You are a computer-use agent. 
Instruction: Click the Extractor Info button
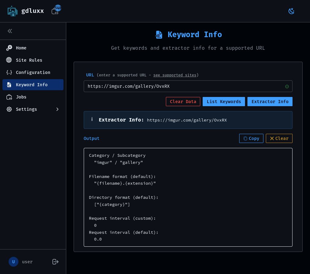click(x=270, y=101)
